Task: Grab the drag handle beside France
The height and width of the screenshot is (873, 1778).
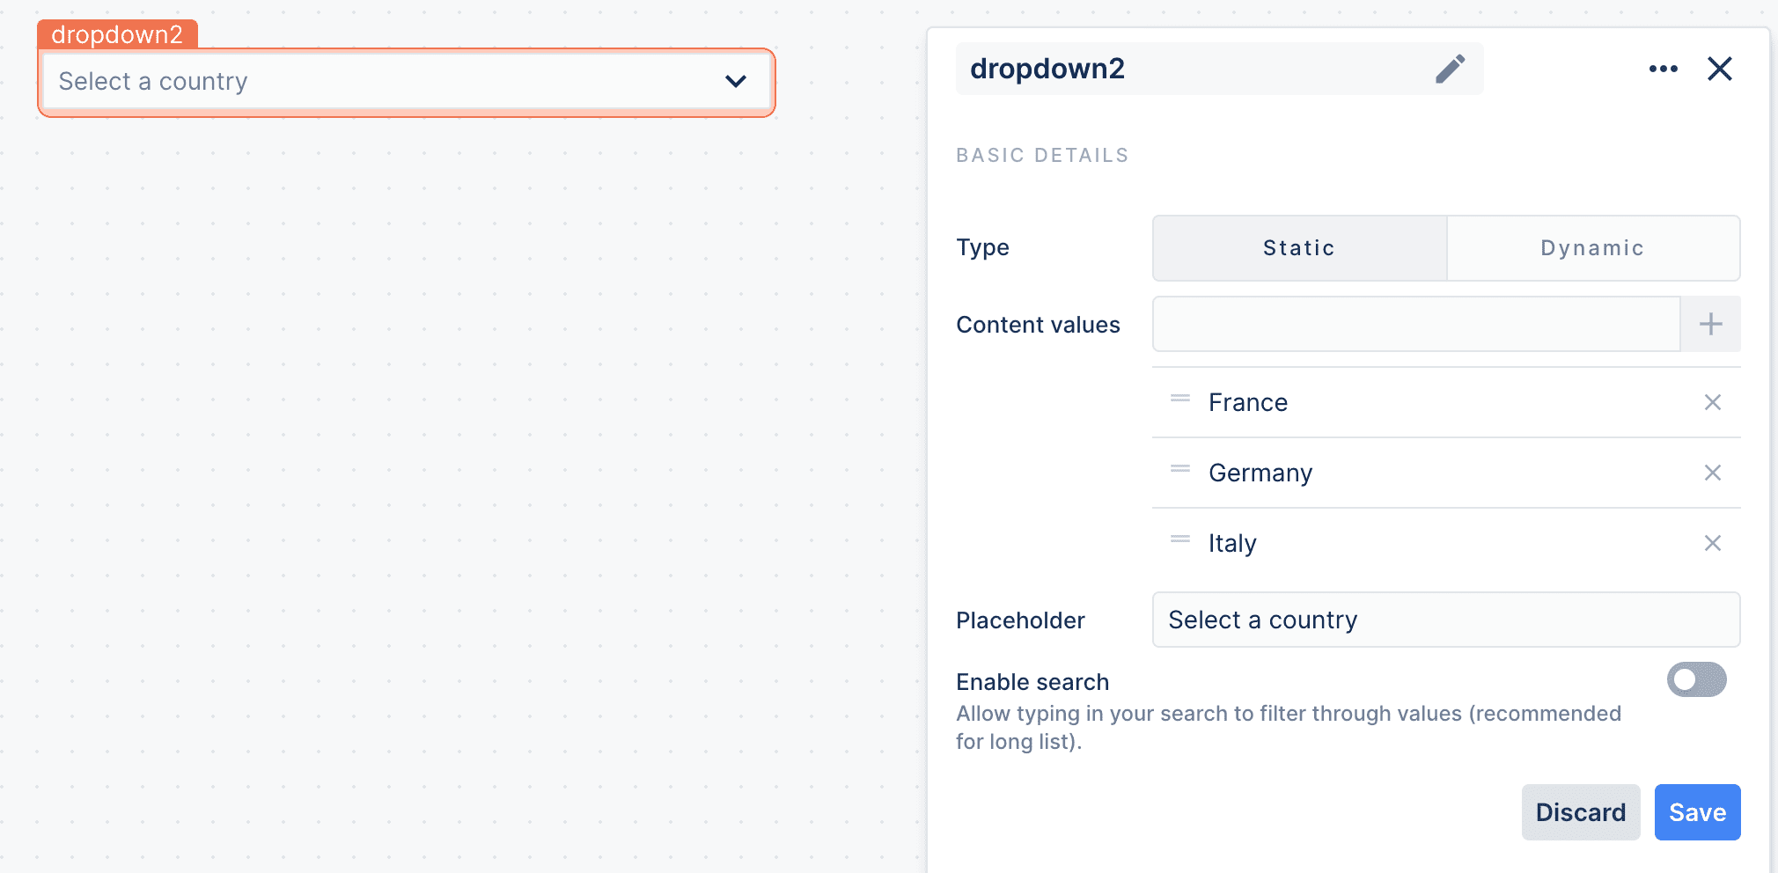Action: pos(1179,399)
